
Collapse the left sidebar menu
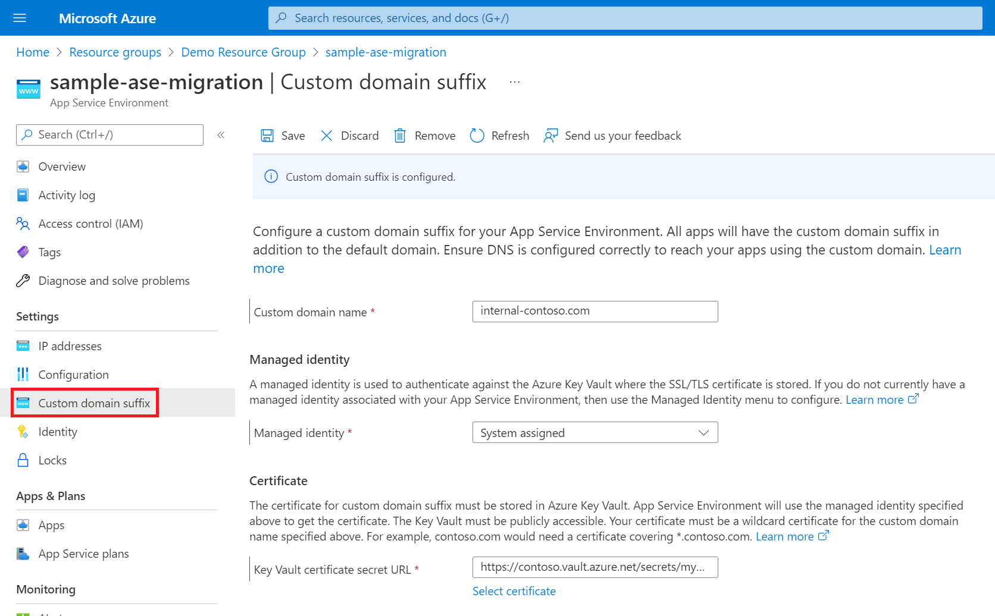click(221, 135)
